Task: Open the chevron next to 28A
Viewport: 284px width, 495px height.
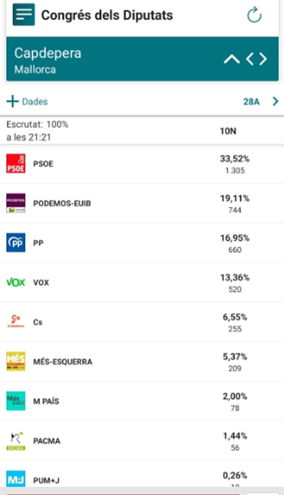Action: click(275, 102)
